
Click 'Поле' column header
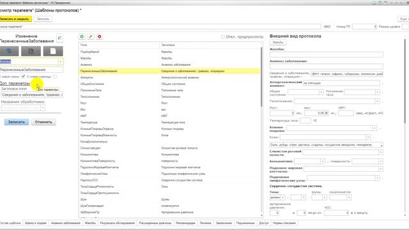tap(120, 45)
